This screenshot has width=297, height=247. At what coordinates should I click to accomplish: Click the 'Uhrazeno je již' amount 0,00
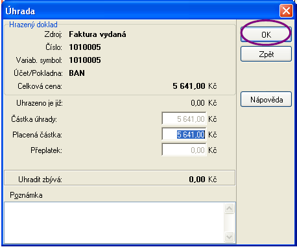tap(198, 103)
